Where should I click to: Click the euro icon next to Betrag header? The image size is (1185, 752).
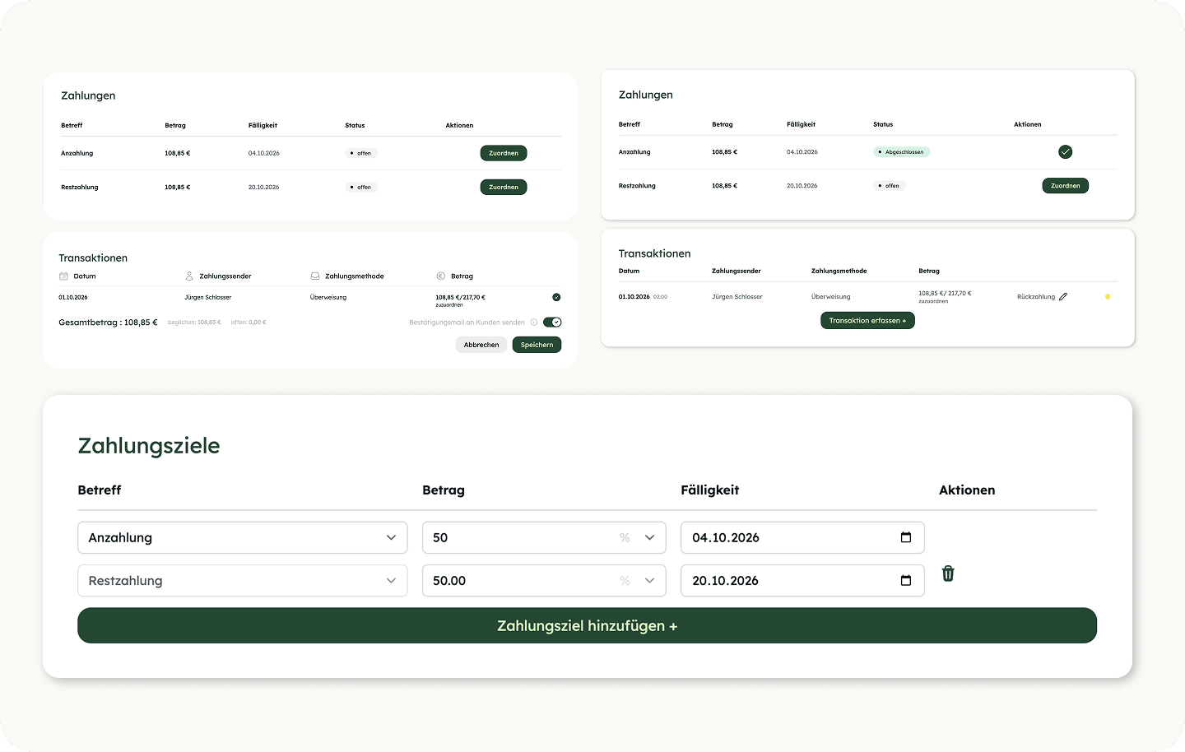[x=440, y=276]
